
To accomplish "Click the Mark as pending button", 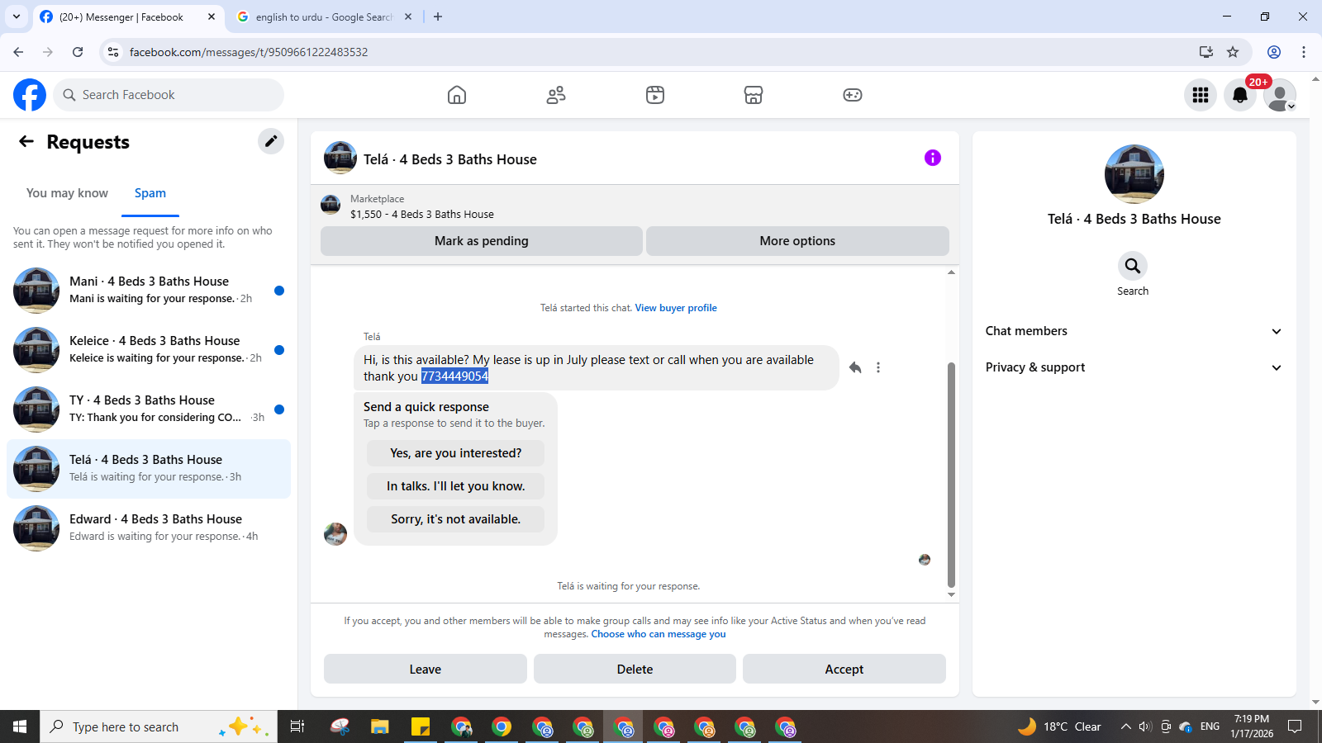I will click(x=482, y=241).
